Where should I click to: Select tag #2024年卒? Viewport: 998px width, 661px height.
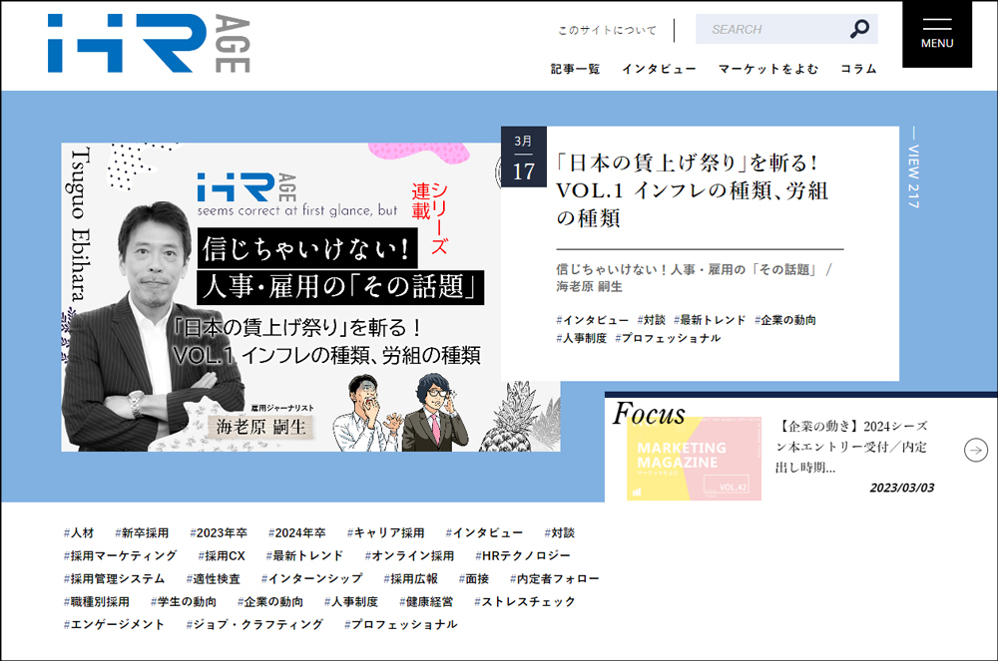click(x=296, y=532)
